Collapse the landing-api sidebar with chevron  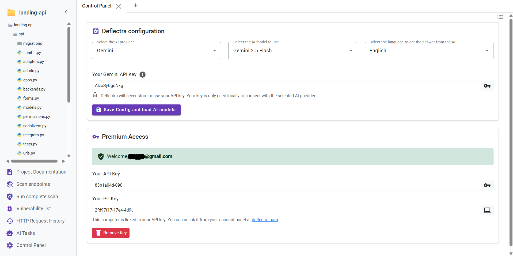(x=66, y=12)
